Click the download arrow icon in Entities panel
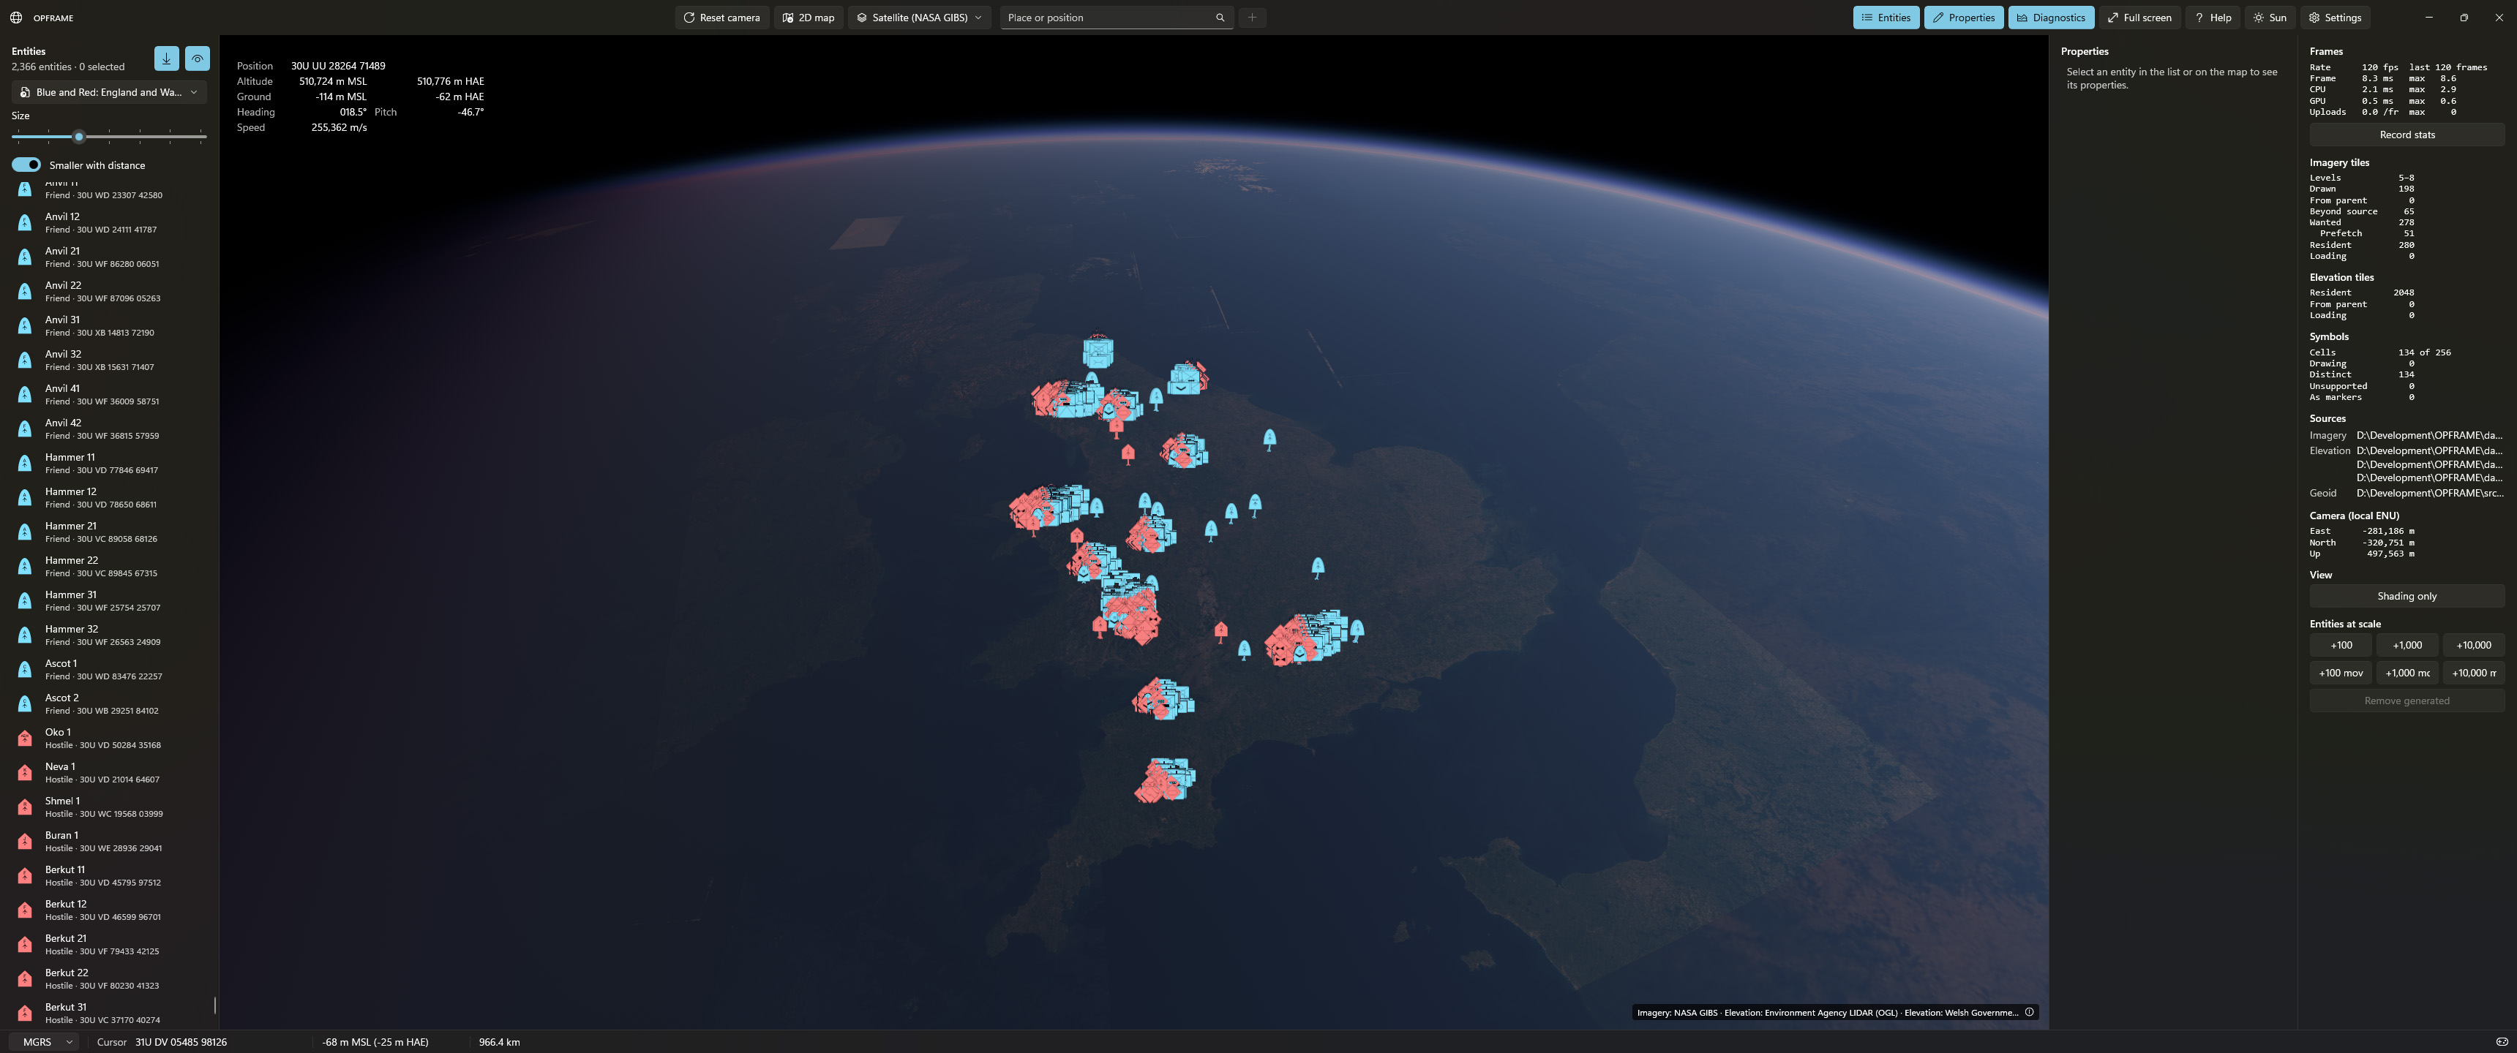 click(x=166, y=58)
